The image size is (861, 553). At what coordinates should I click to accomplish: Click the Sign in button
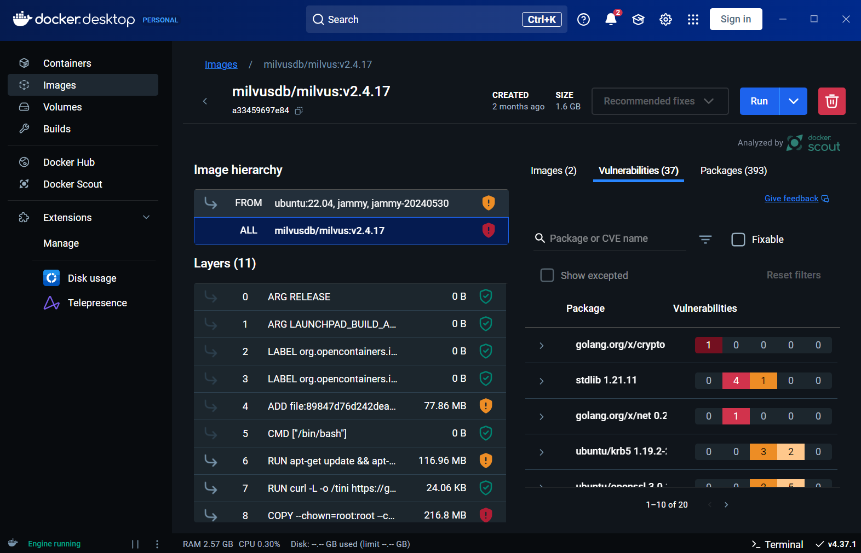(x=736, y=19)
